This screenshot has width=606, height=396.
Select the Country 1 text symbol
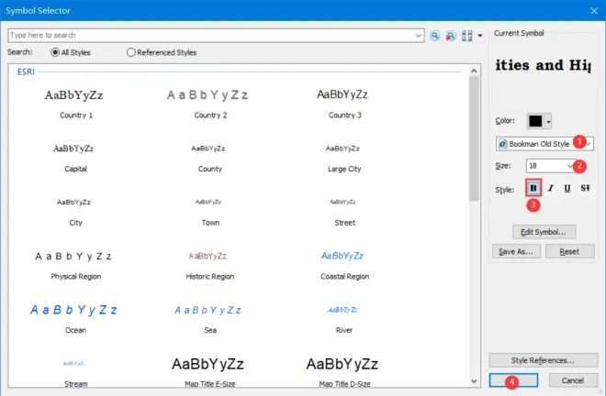point(75,103)
